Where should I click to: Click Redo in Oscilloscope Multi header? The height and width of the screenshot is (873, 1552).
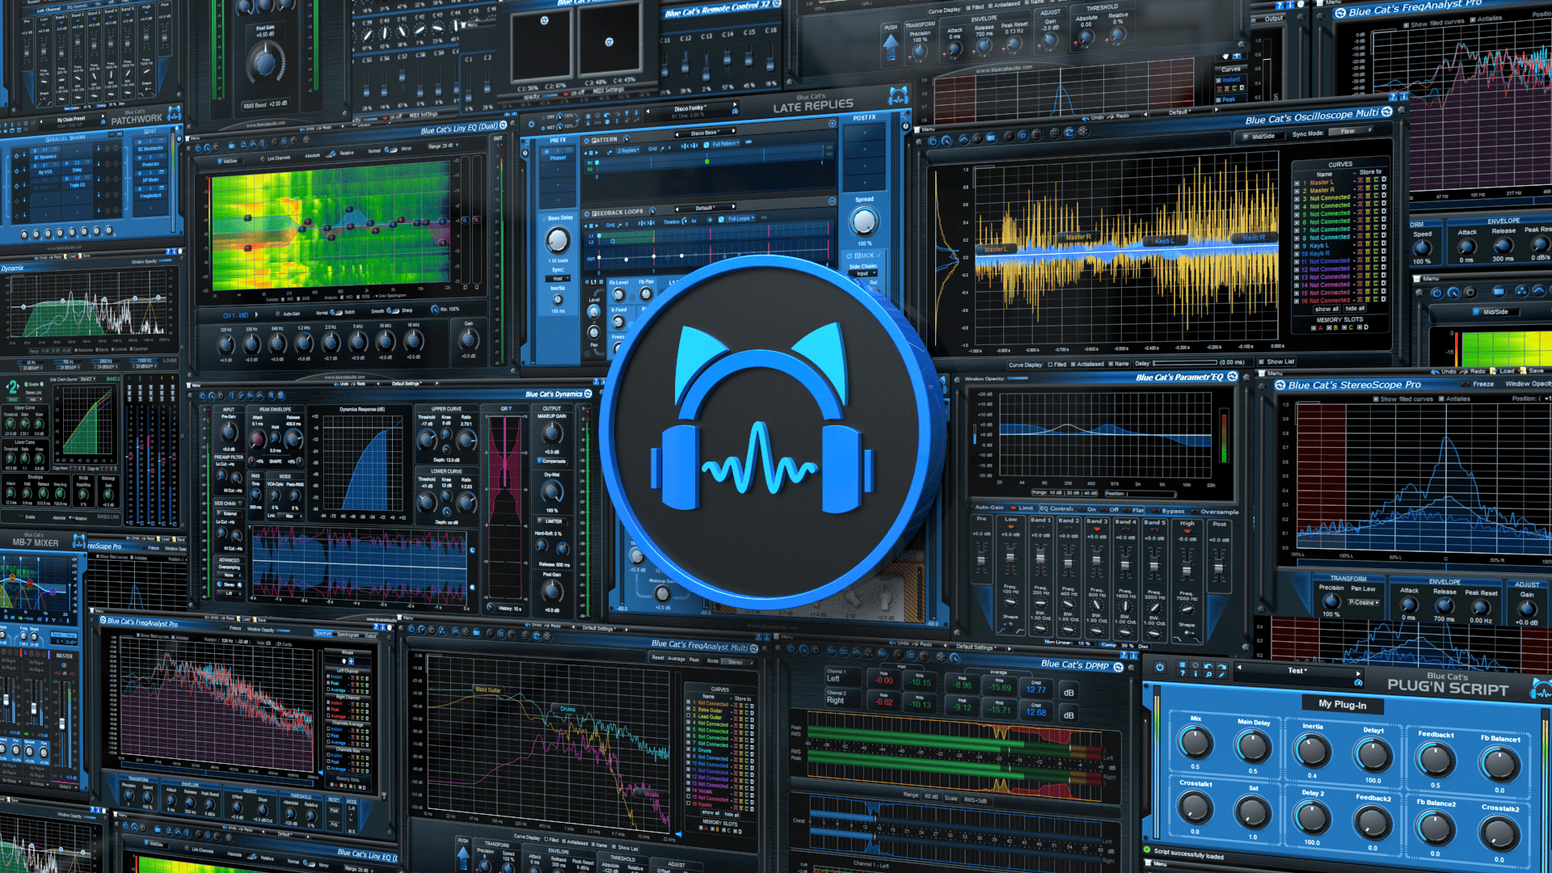click(x=1118, y=116)
